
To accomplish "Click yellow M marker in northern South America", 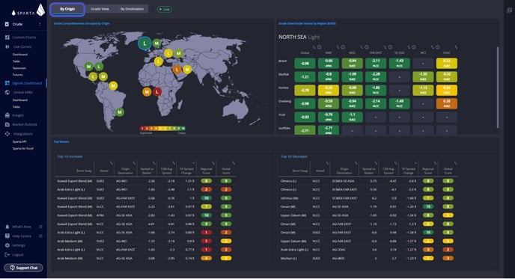I will point(113,86).
